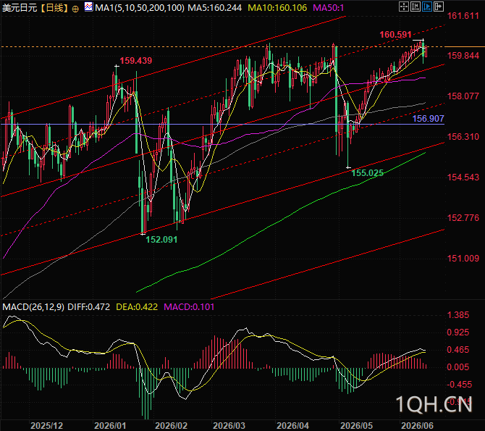
Task: Click the 2026/05 date marker
Action: pos(356,426)
